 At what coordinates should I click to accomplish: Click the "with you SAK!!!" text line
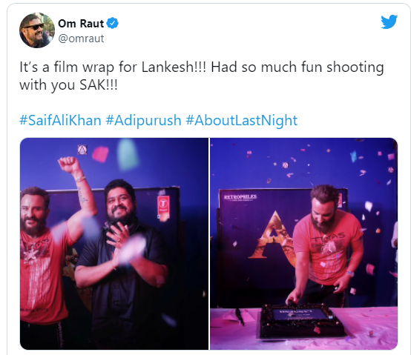pyautogui.click(x=68, y=85)
